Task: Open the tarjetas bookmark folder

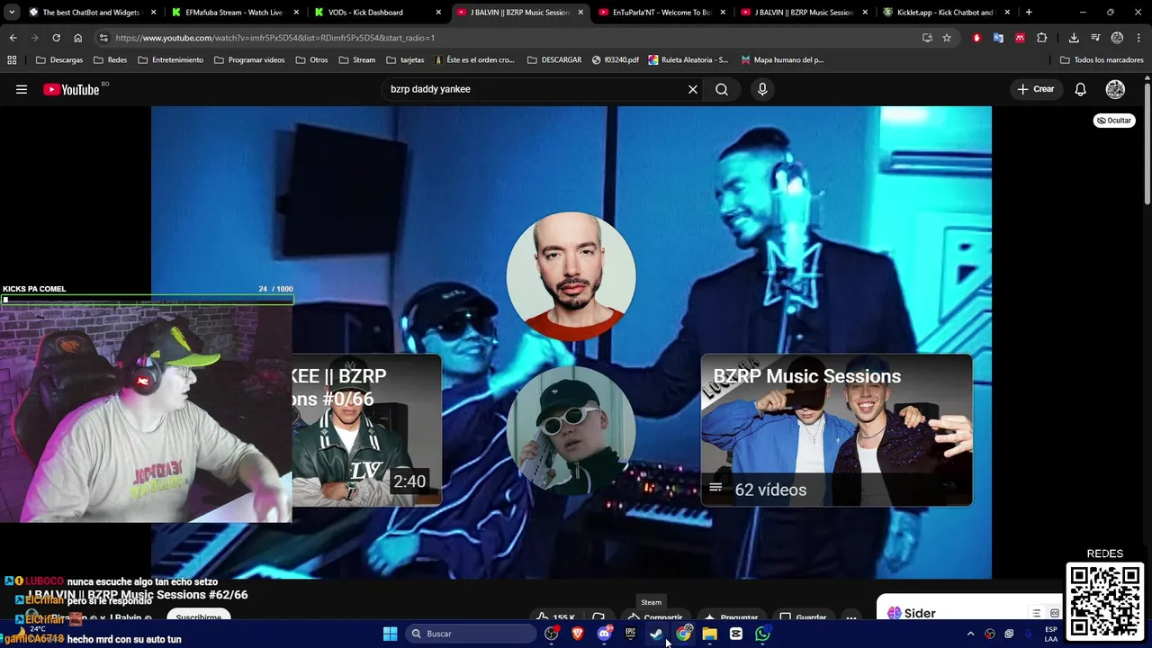Action: (x=405, y=60)
